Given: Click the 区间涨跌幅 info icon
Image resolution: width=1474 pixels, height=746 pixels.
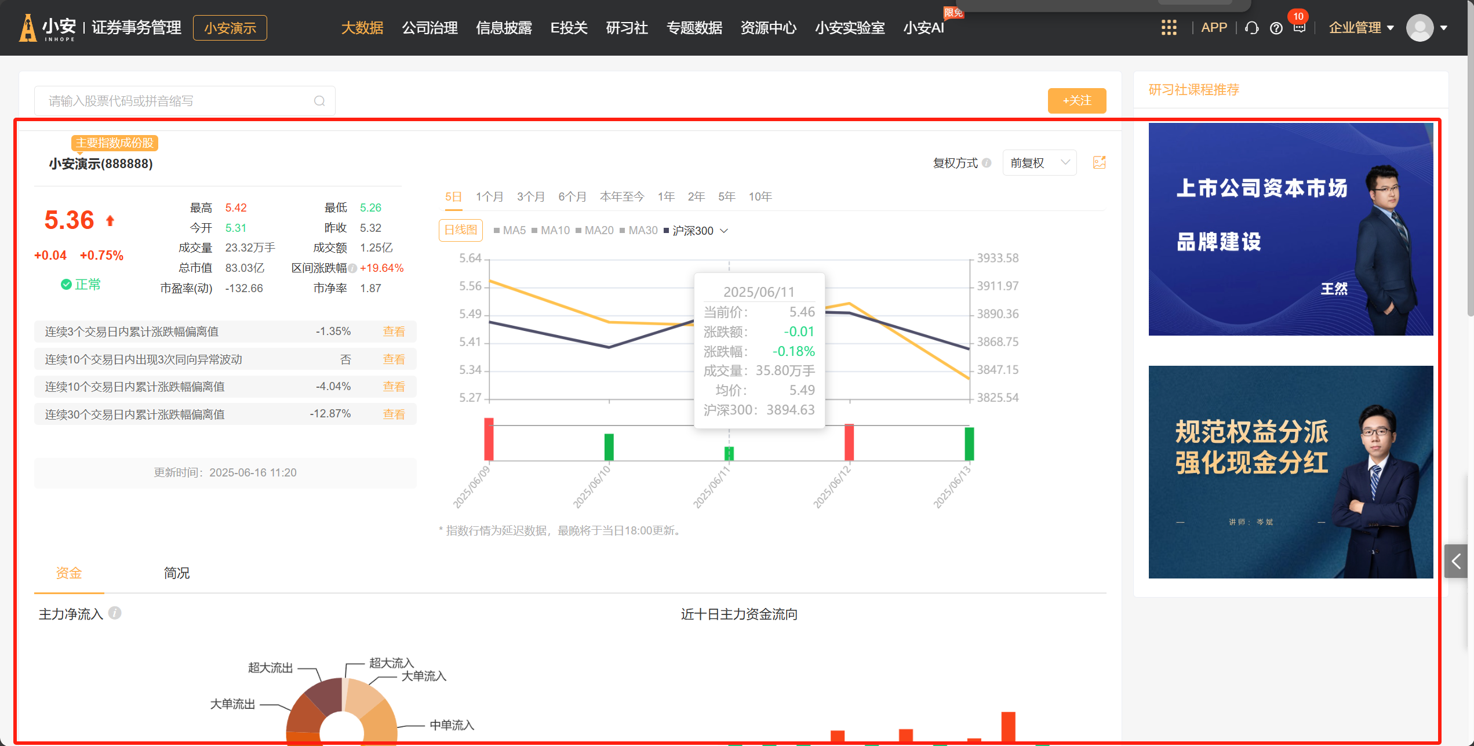Looking at the screenshot, I should pyautogui.click(x=352, y=268).
